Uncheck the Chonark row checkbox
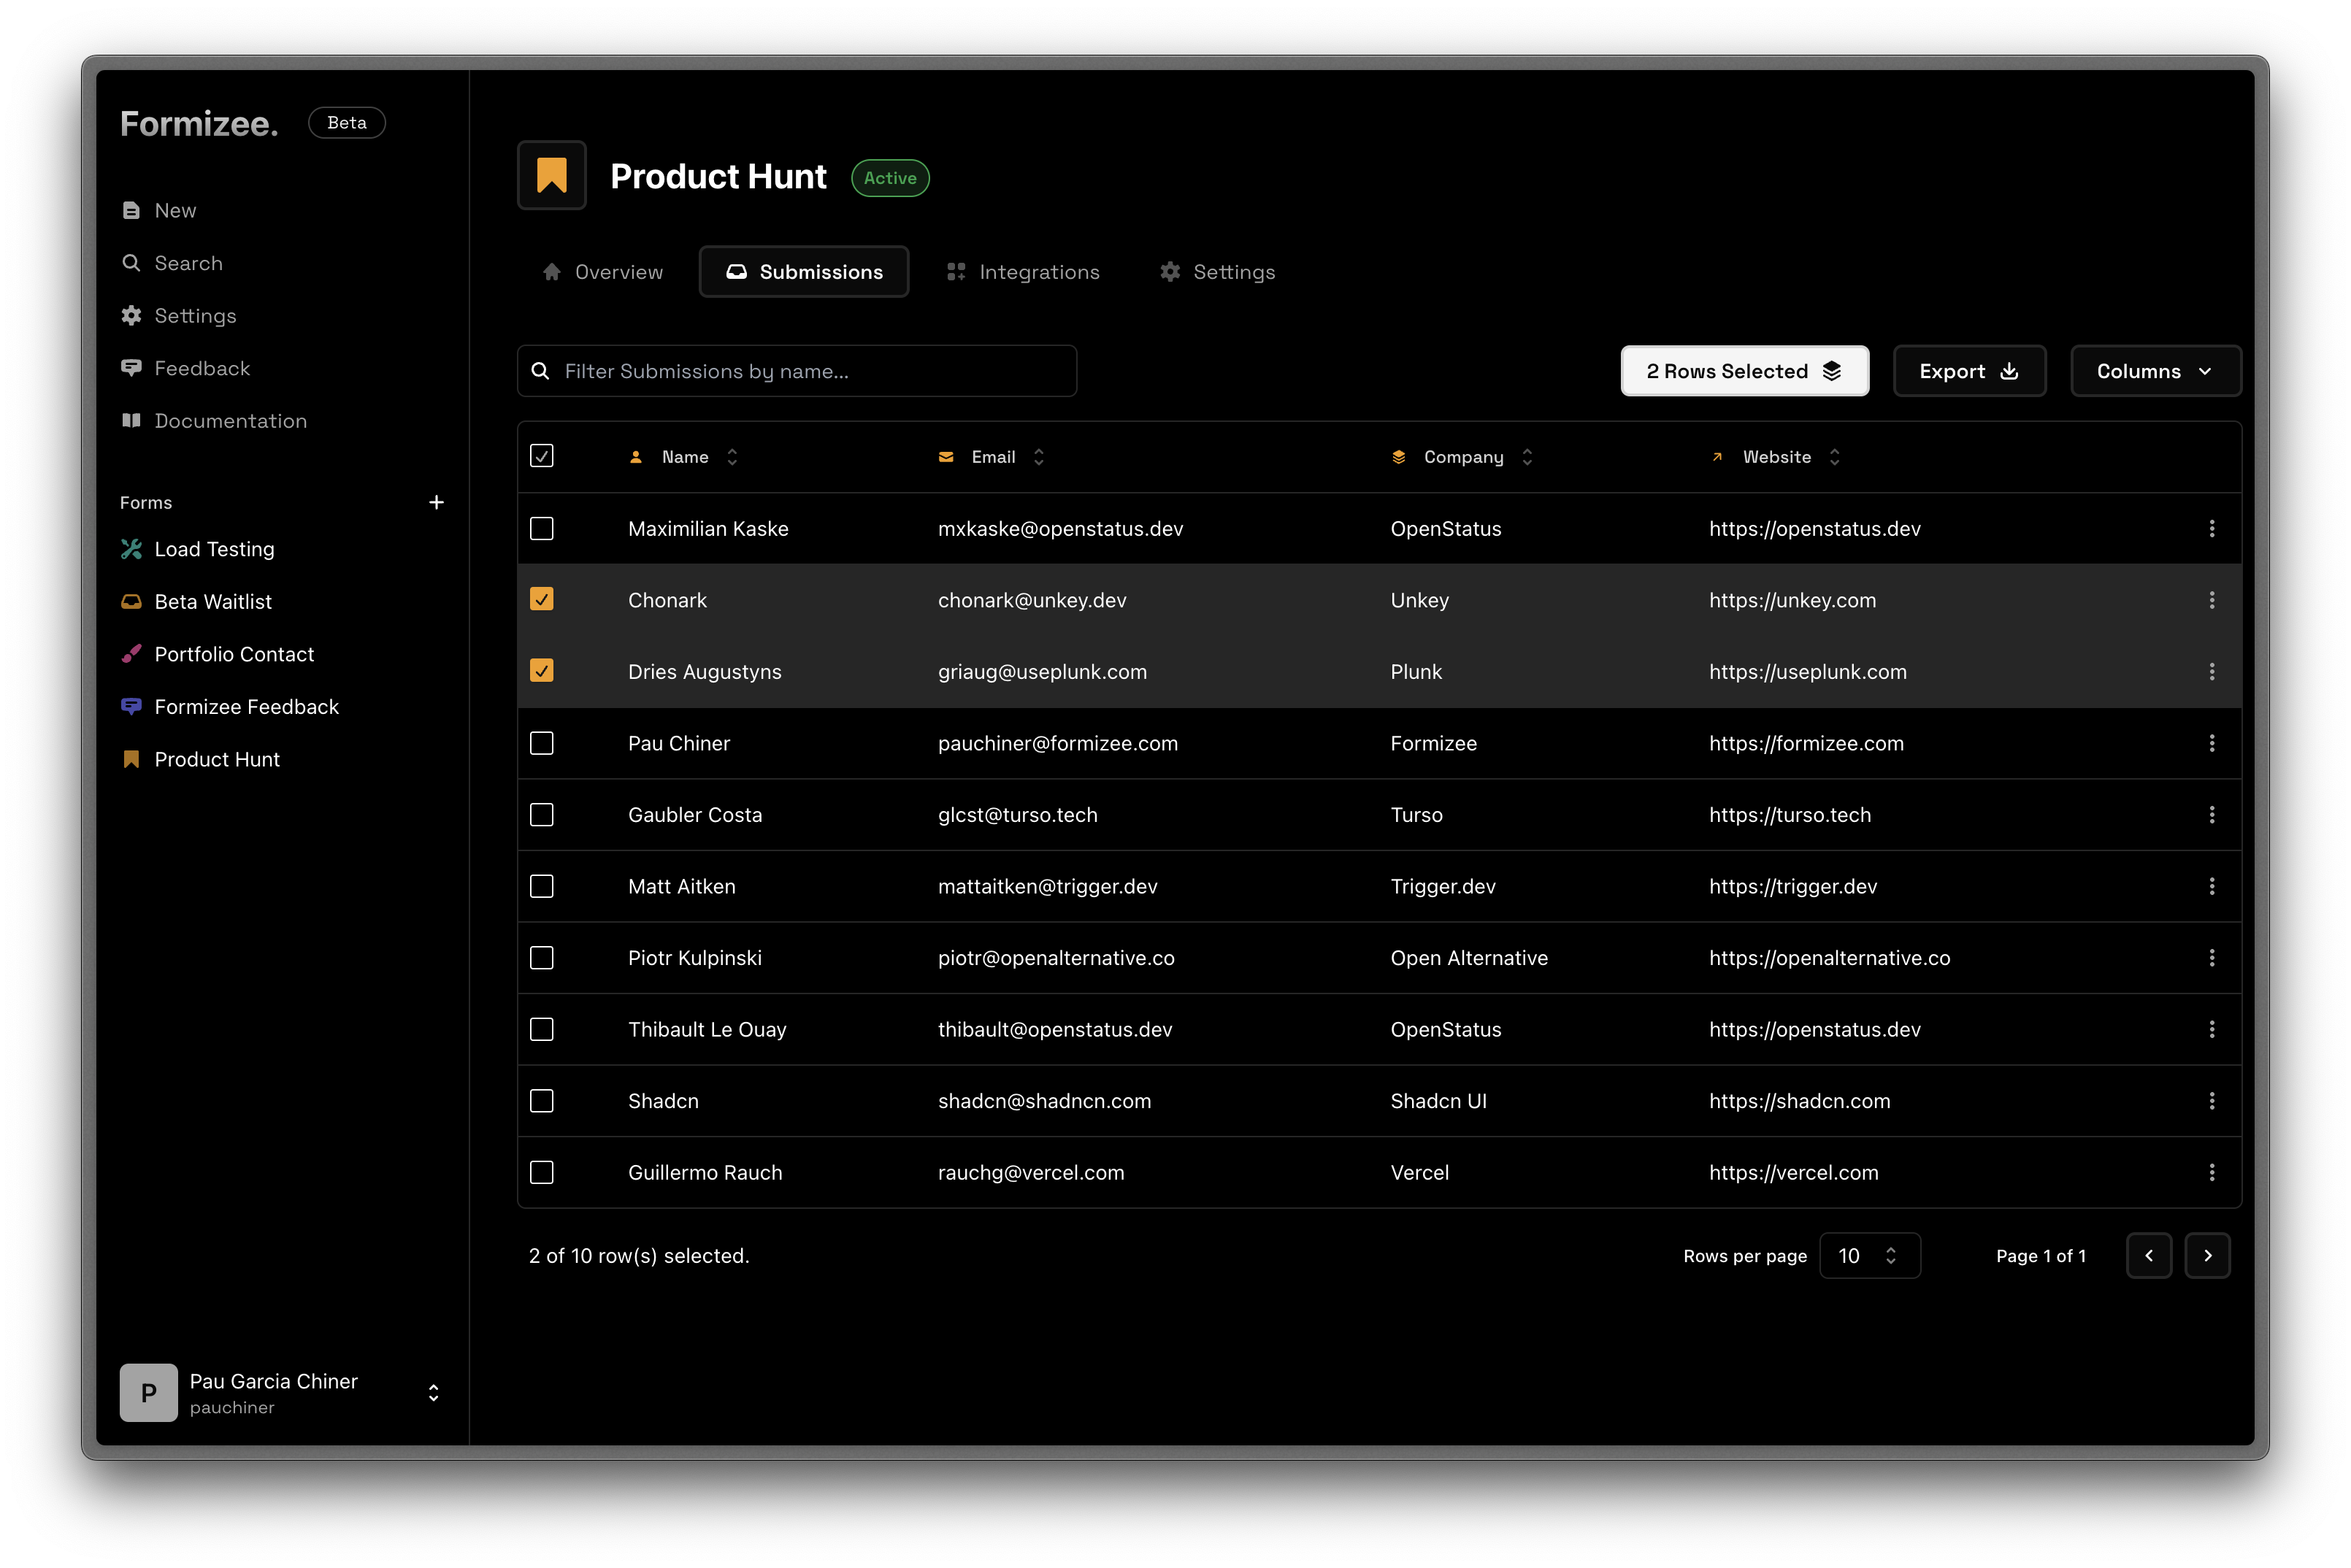 click(x=541, y=599)
